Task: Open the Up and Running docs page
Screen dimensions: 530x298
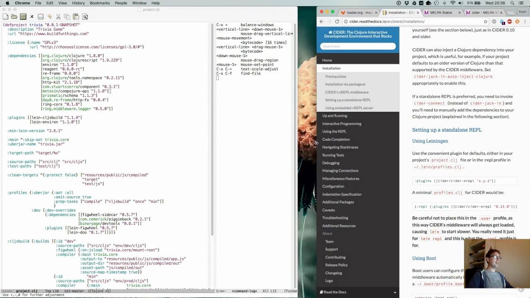Action: [x=335, y=116]
